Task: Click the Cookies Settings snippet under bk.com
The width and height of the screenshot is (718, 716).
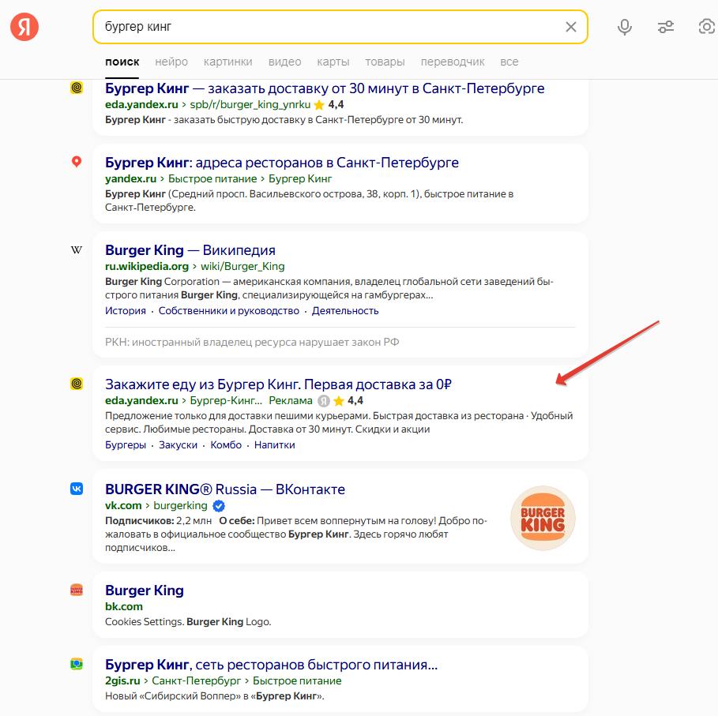Action: point(188,622)
